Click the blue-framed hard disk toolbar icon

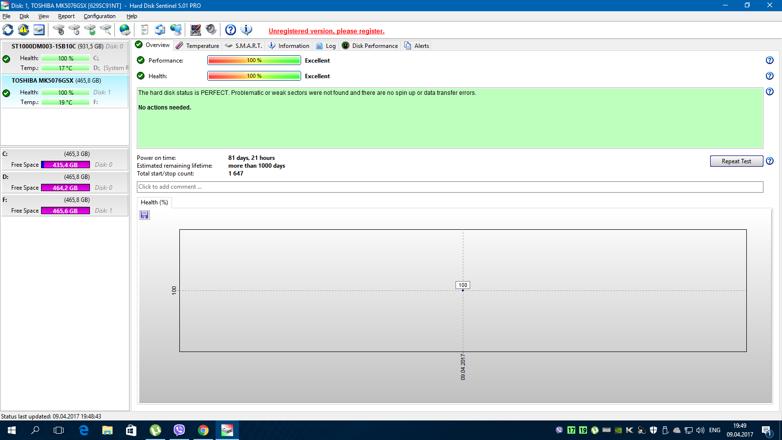[x=39, y=30]
